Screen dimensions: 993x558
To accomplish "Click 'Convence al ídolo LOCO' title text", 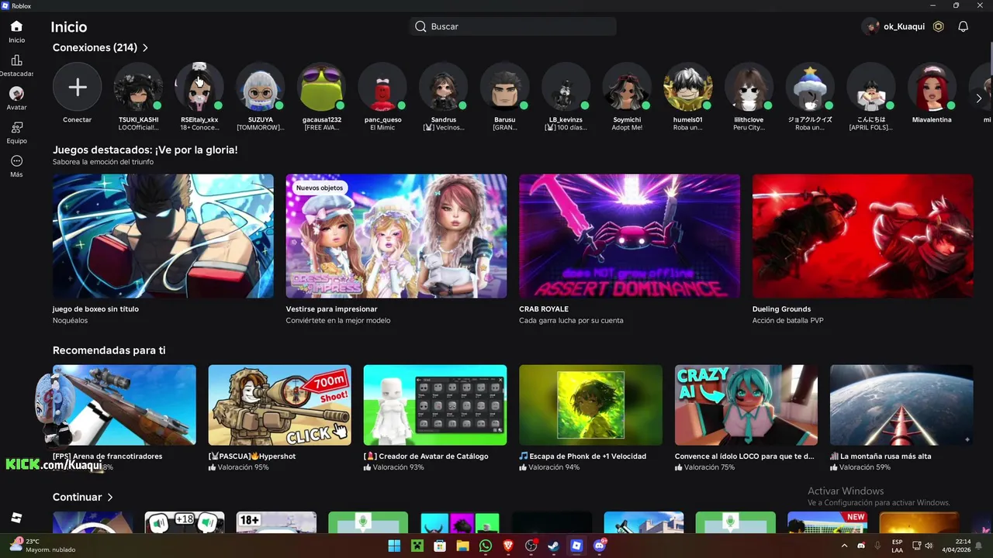I will 744,456.
